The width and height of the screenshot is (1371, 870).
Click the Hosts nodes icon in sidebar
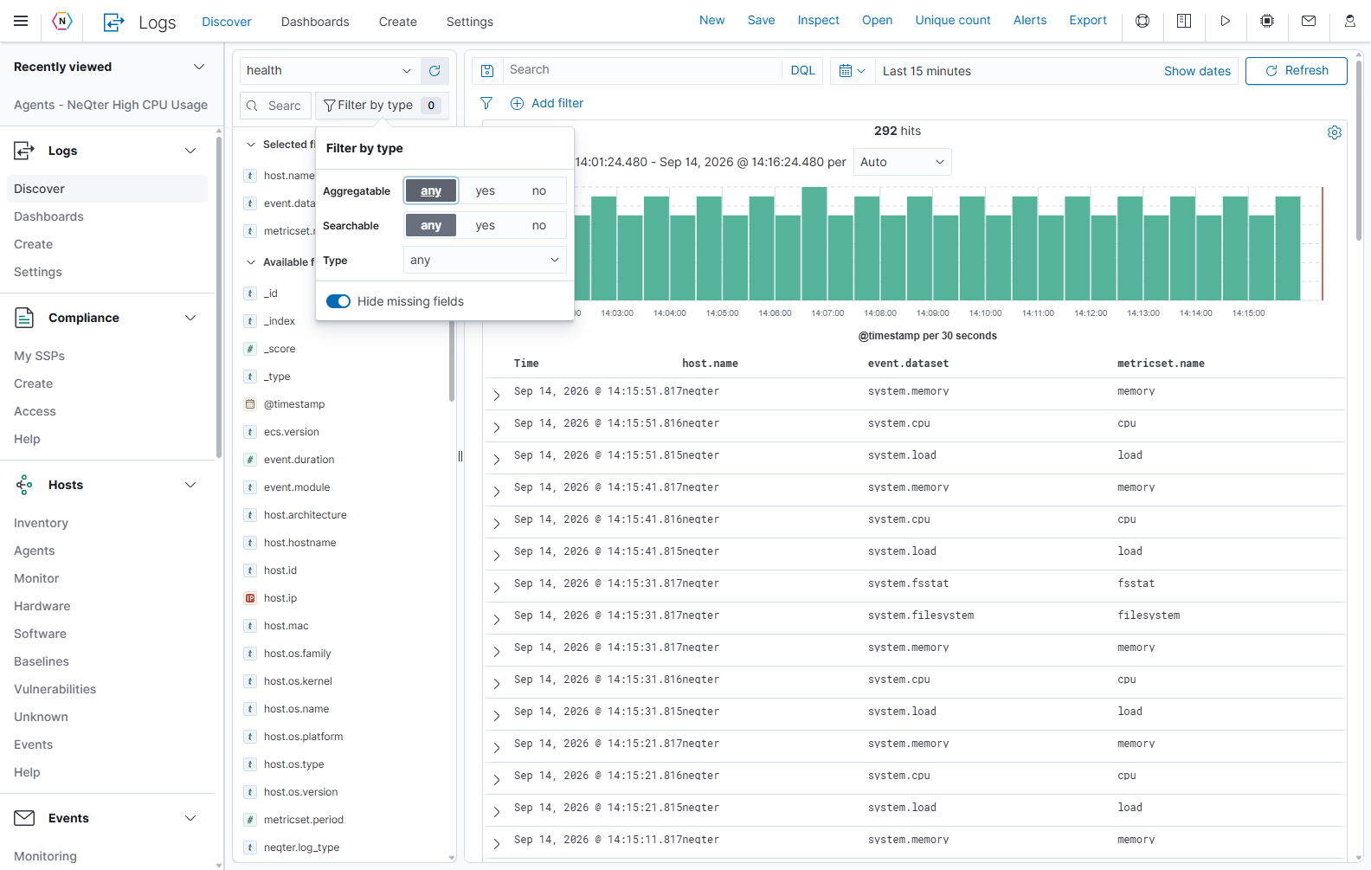pos(24,485)
